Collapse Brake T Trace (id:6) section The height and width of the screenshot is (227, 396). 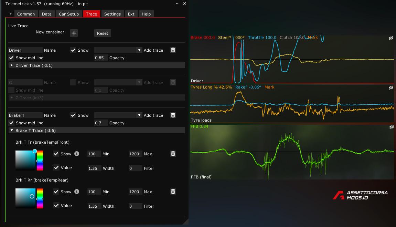point(97,131)
